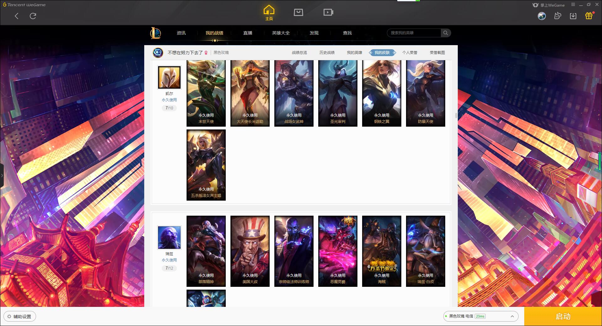
Task: Open the 瑞兹·白须 skin card
Action: coord(425,251)
